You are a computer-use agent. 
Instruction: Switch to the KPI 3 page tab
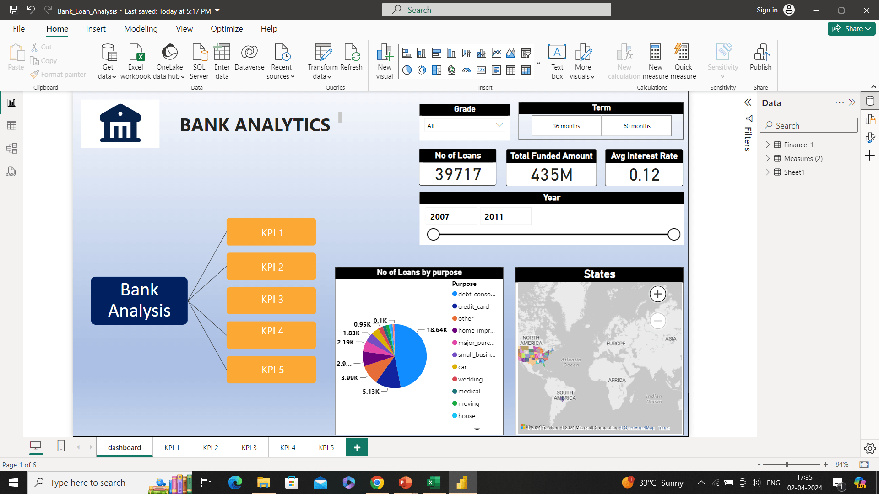pos(249,447)
